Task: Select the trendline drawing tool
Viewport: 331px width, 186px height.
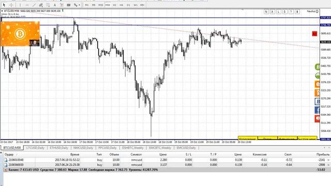Action: pyautogui.click(x=34, y=5)
